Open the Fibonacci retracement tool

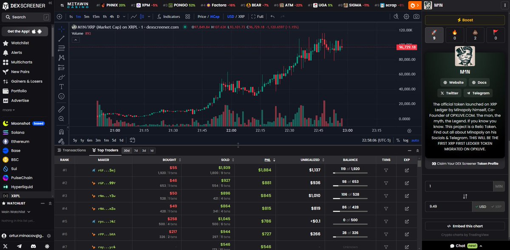point(61,48)
